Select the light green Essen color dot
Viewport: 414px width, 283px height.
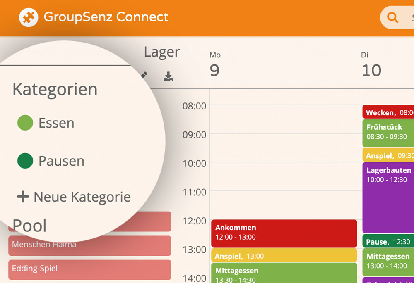(25, 123)
